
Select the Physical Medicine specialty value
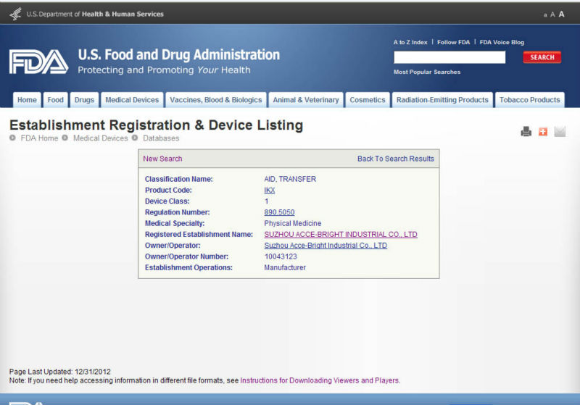point(293,224)
